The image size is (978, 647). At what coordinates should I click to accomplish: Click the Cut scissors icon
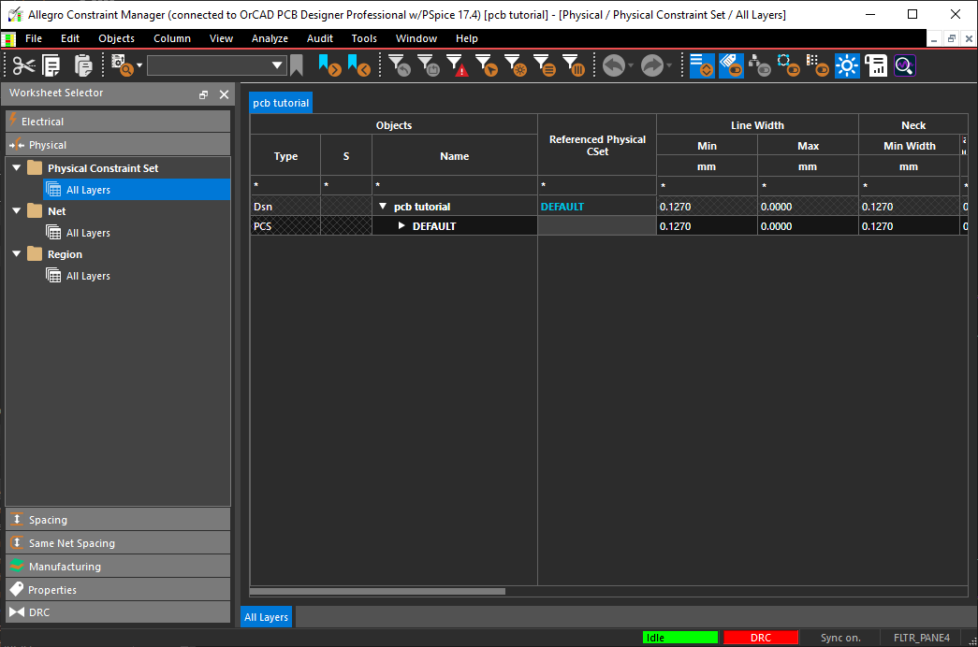[x=23, y=65]
